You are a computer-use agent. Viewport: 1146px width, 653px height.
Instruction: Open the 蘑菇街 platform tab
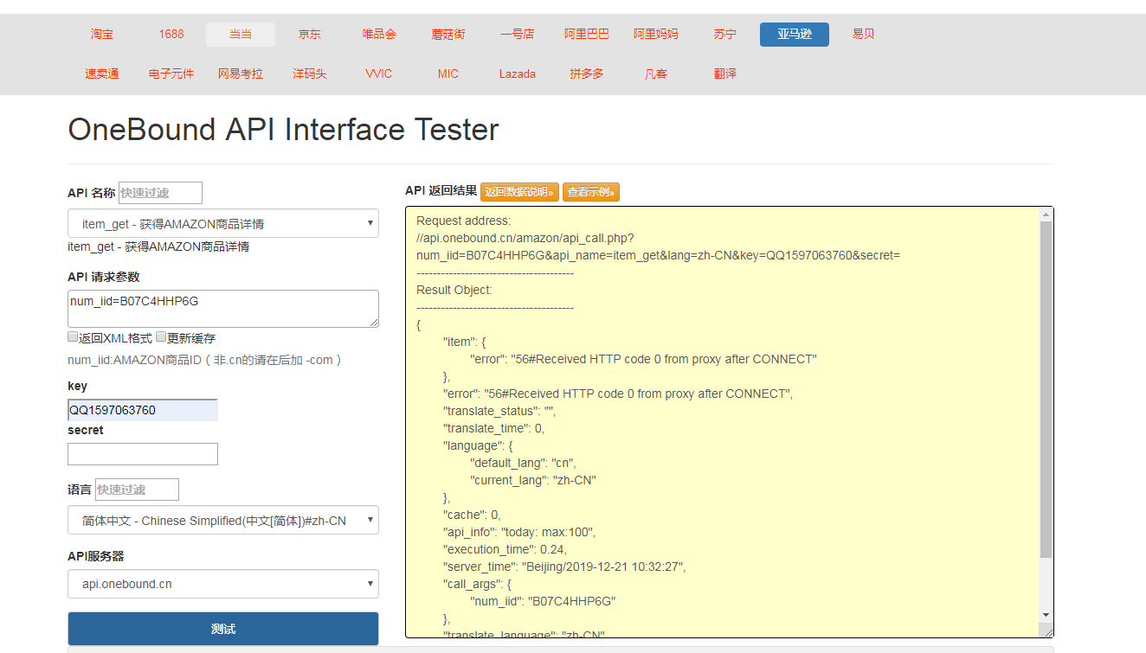tap(448, 35)
